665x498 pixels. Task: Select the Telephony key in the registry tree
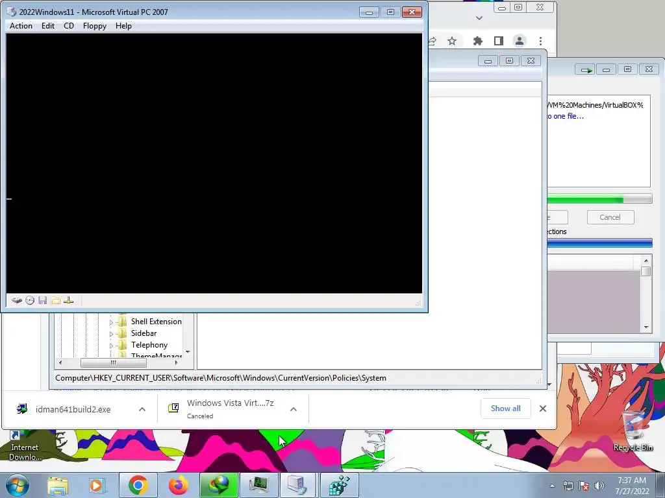pos(149,345)
